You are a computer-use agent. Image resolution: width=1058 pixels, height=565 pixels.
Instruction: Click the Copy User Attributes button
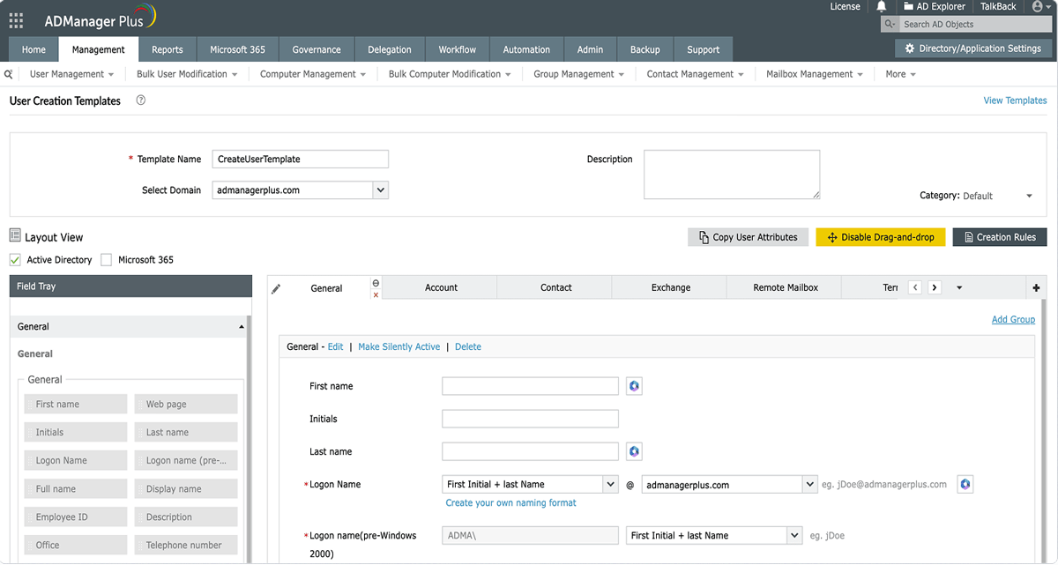click(748, 237)
